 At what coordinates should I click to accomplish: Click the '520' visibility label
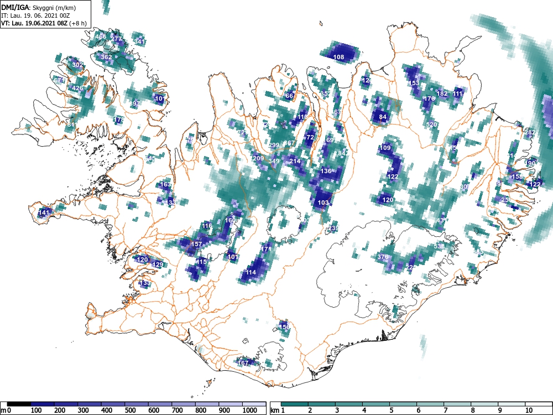(x=431, y=124)
